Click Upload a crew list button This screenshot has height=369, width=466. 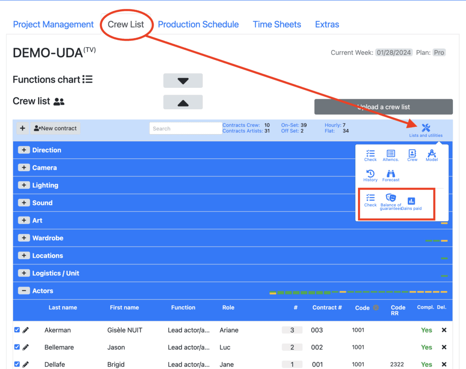[383, 107]
